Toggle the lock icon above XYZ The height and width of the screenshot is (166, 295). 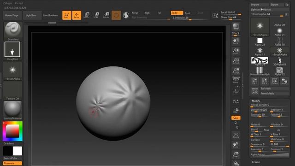click(x=236, y=110)
